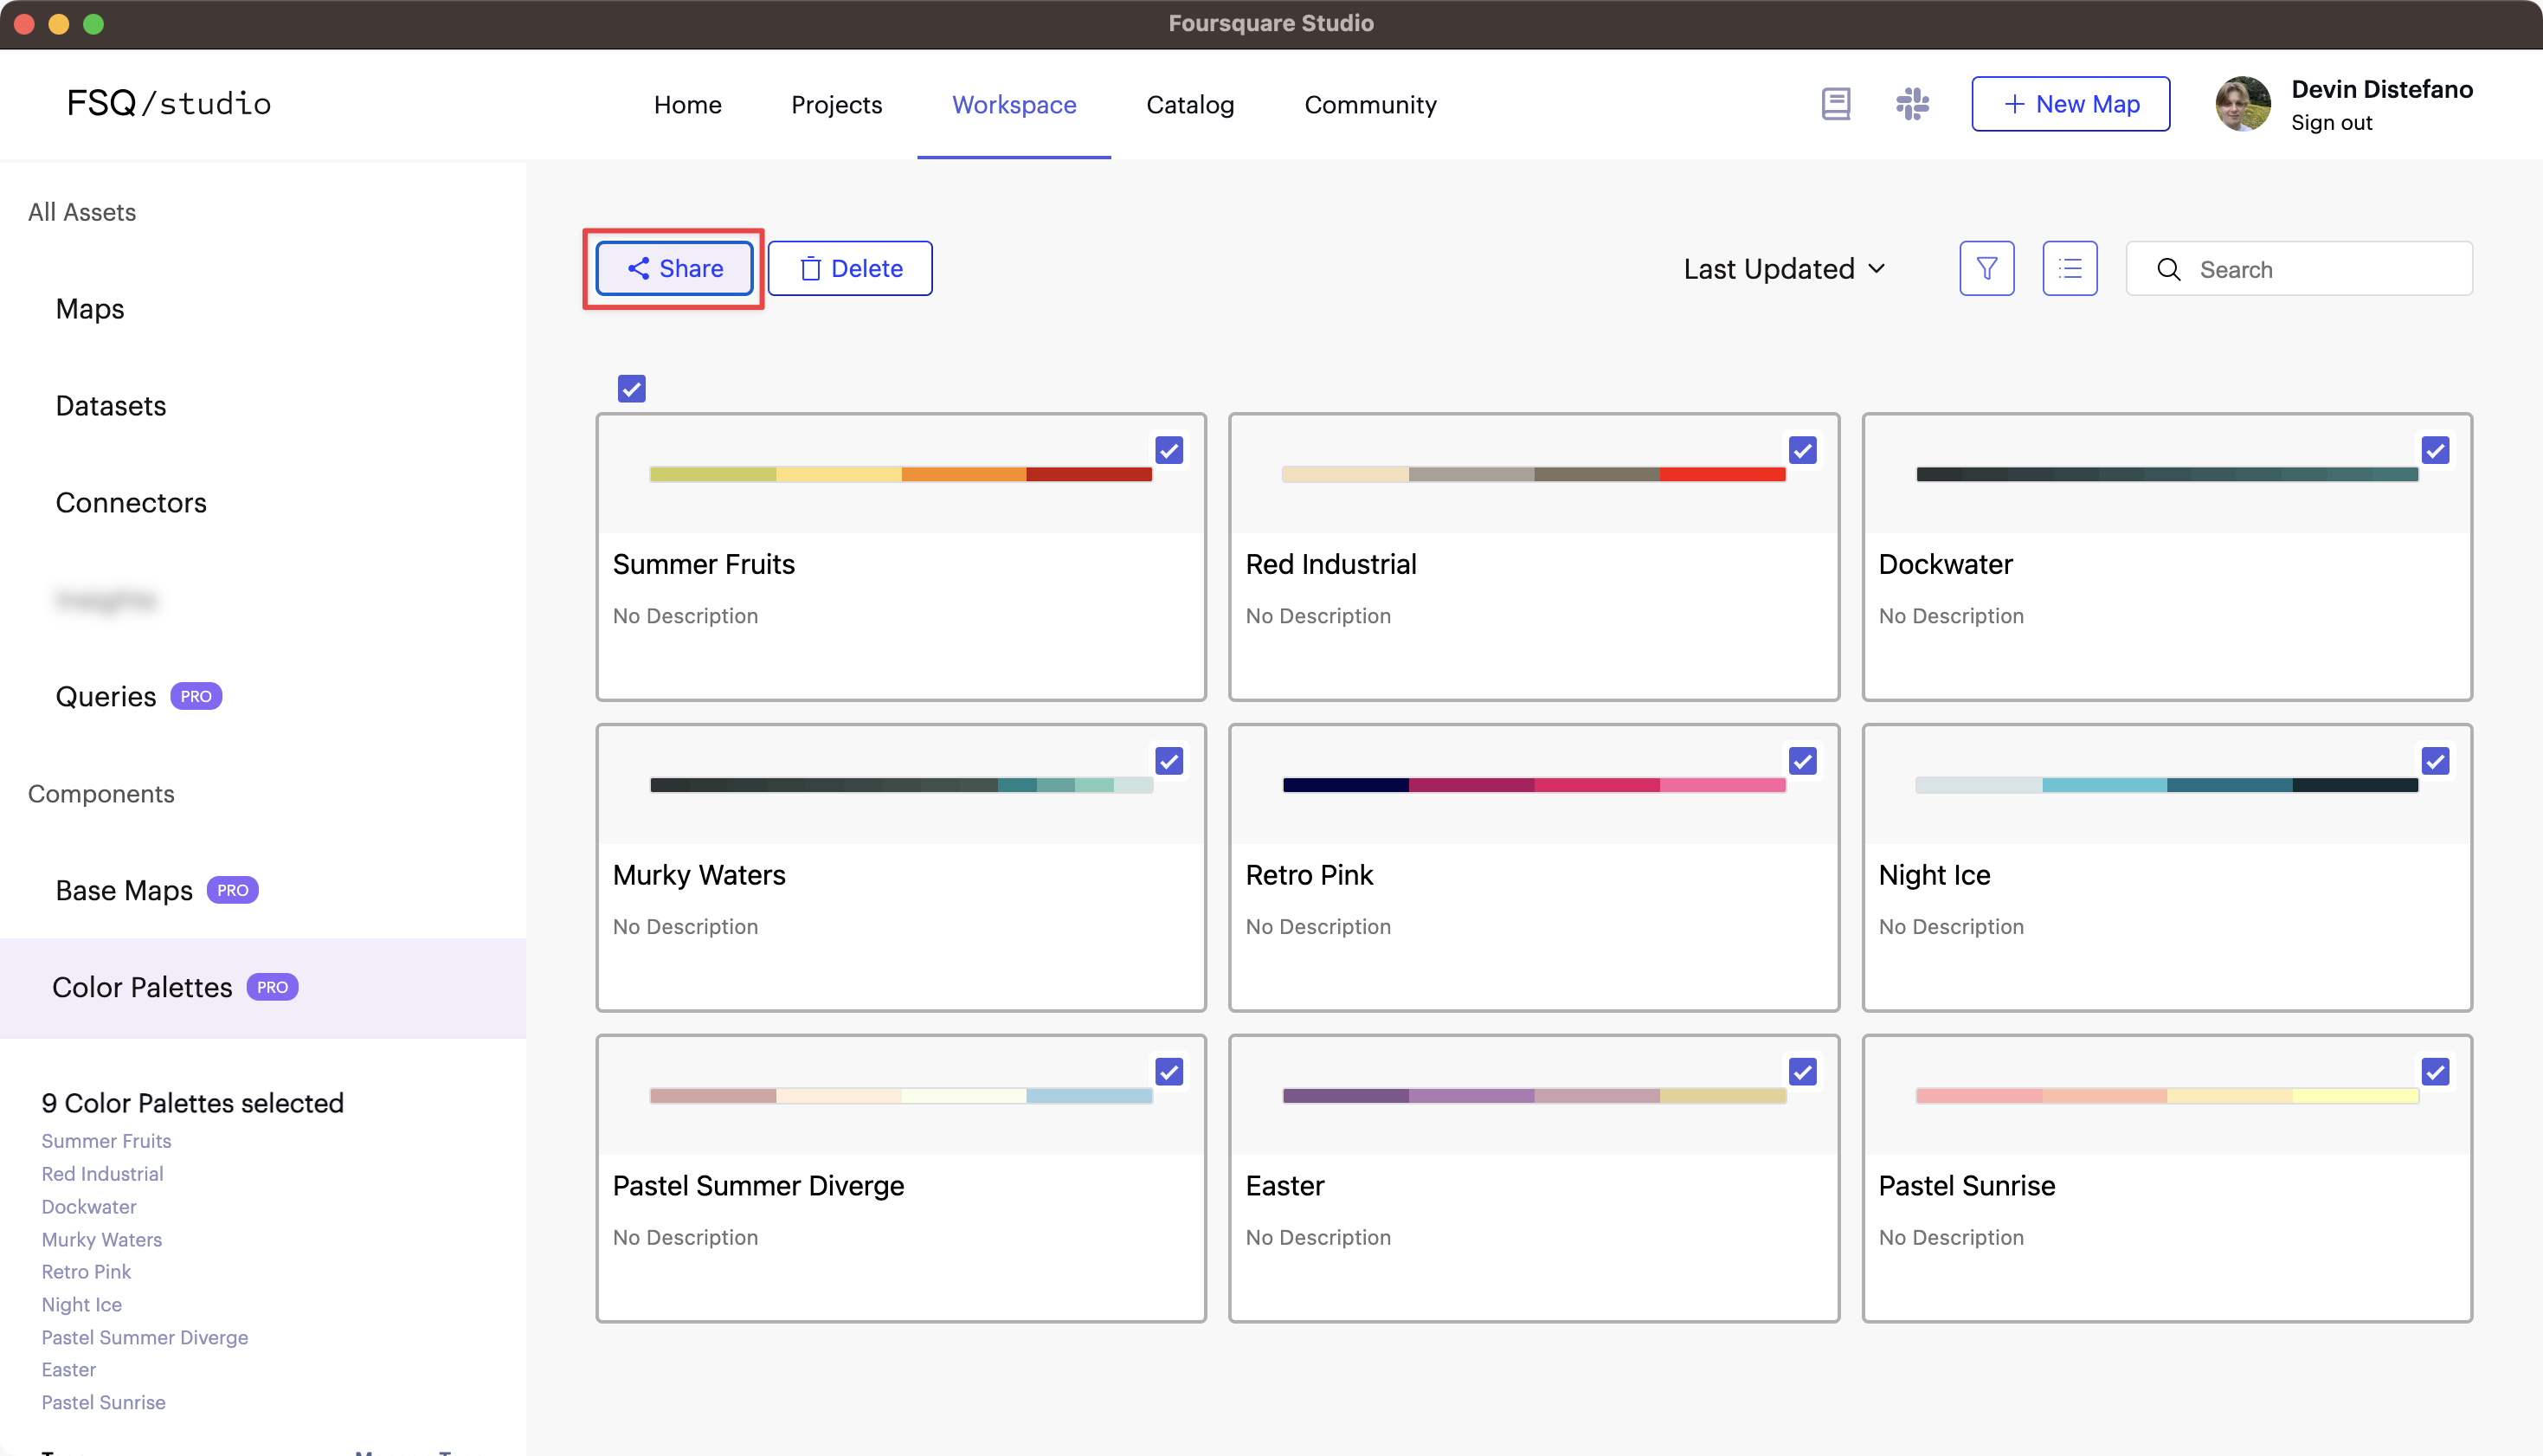Go to the Projects tab

coord(835,104)
